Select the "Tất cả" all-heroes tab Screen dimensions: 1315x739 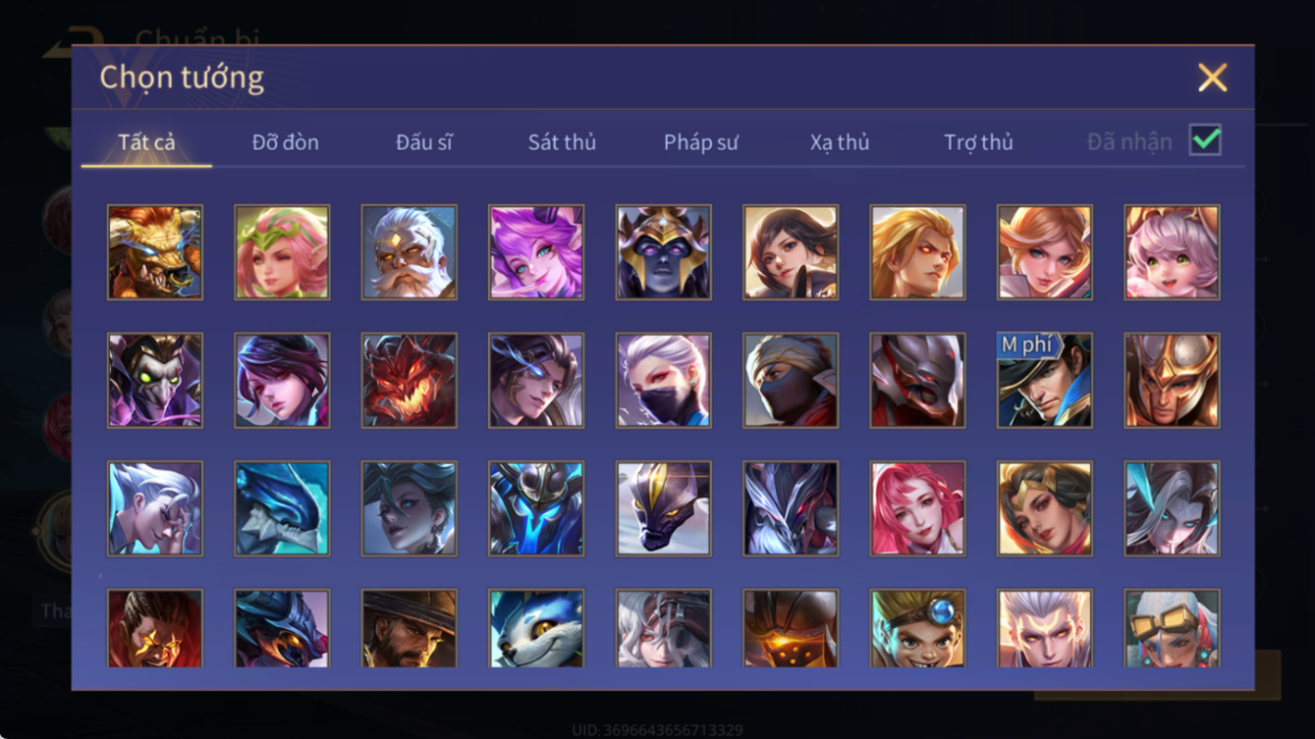[146, 142]
